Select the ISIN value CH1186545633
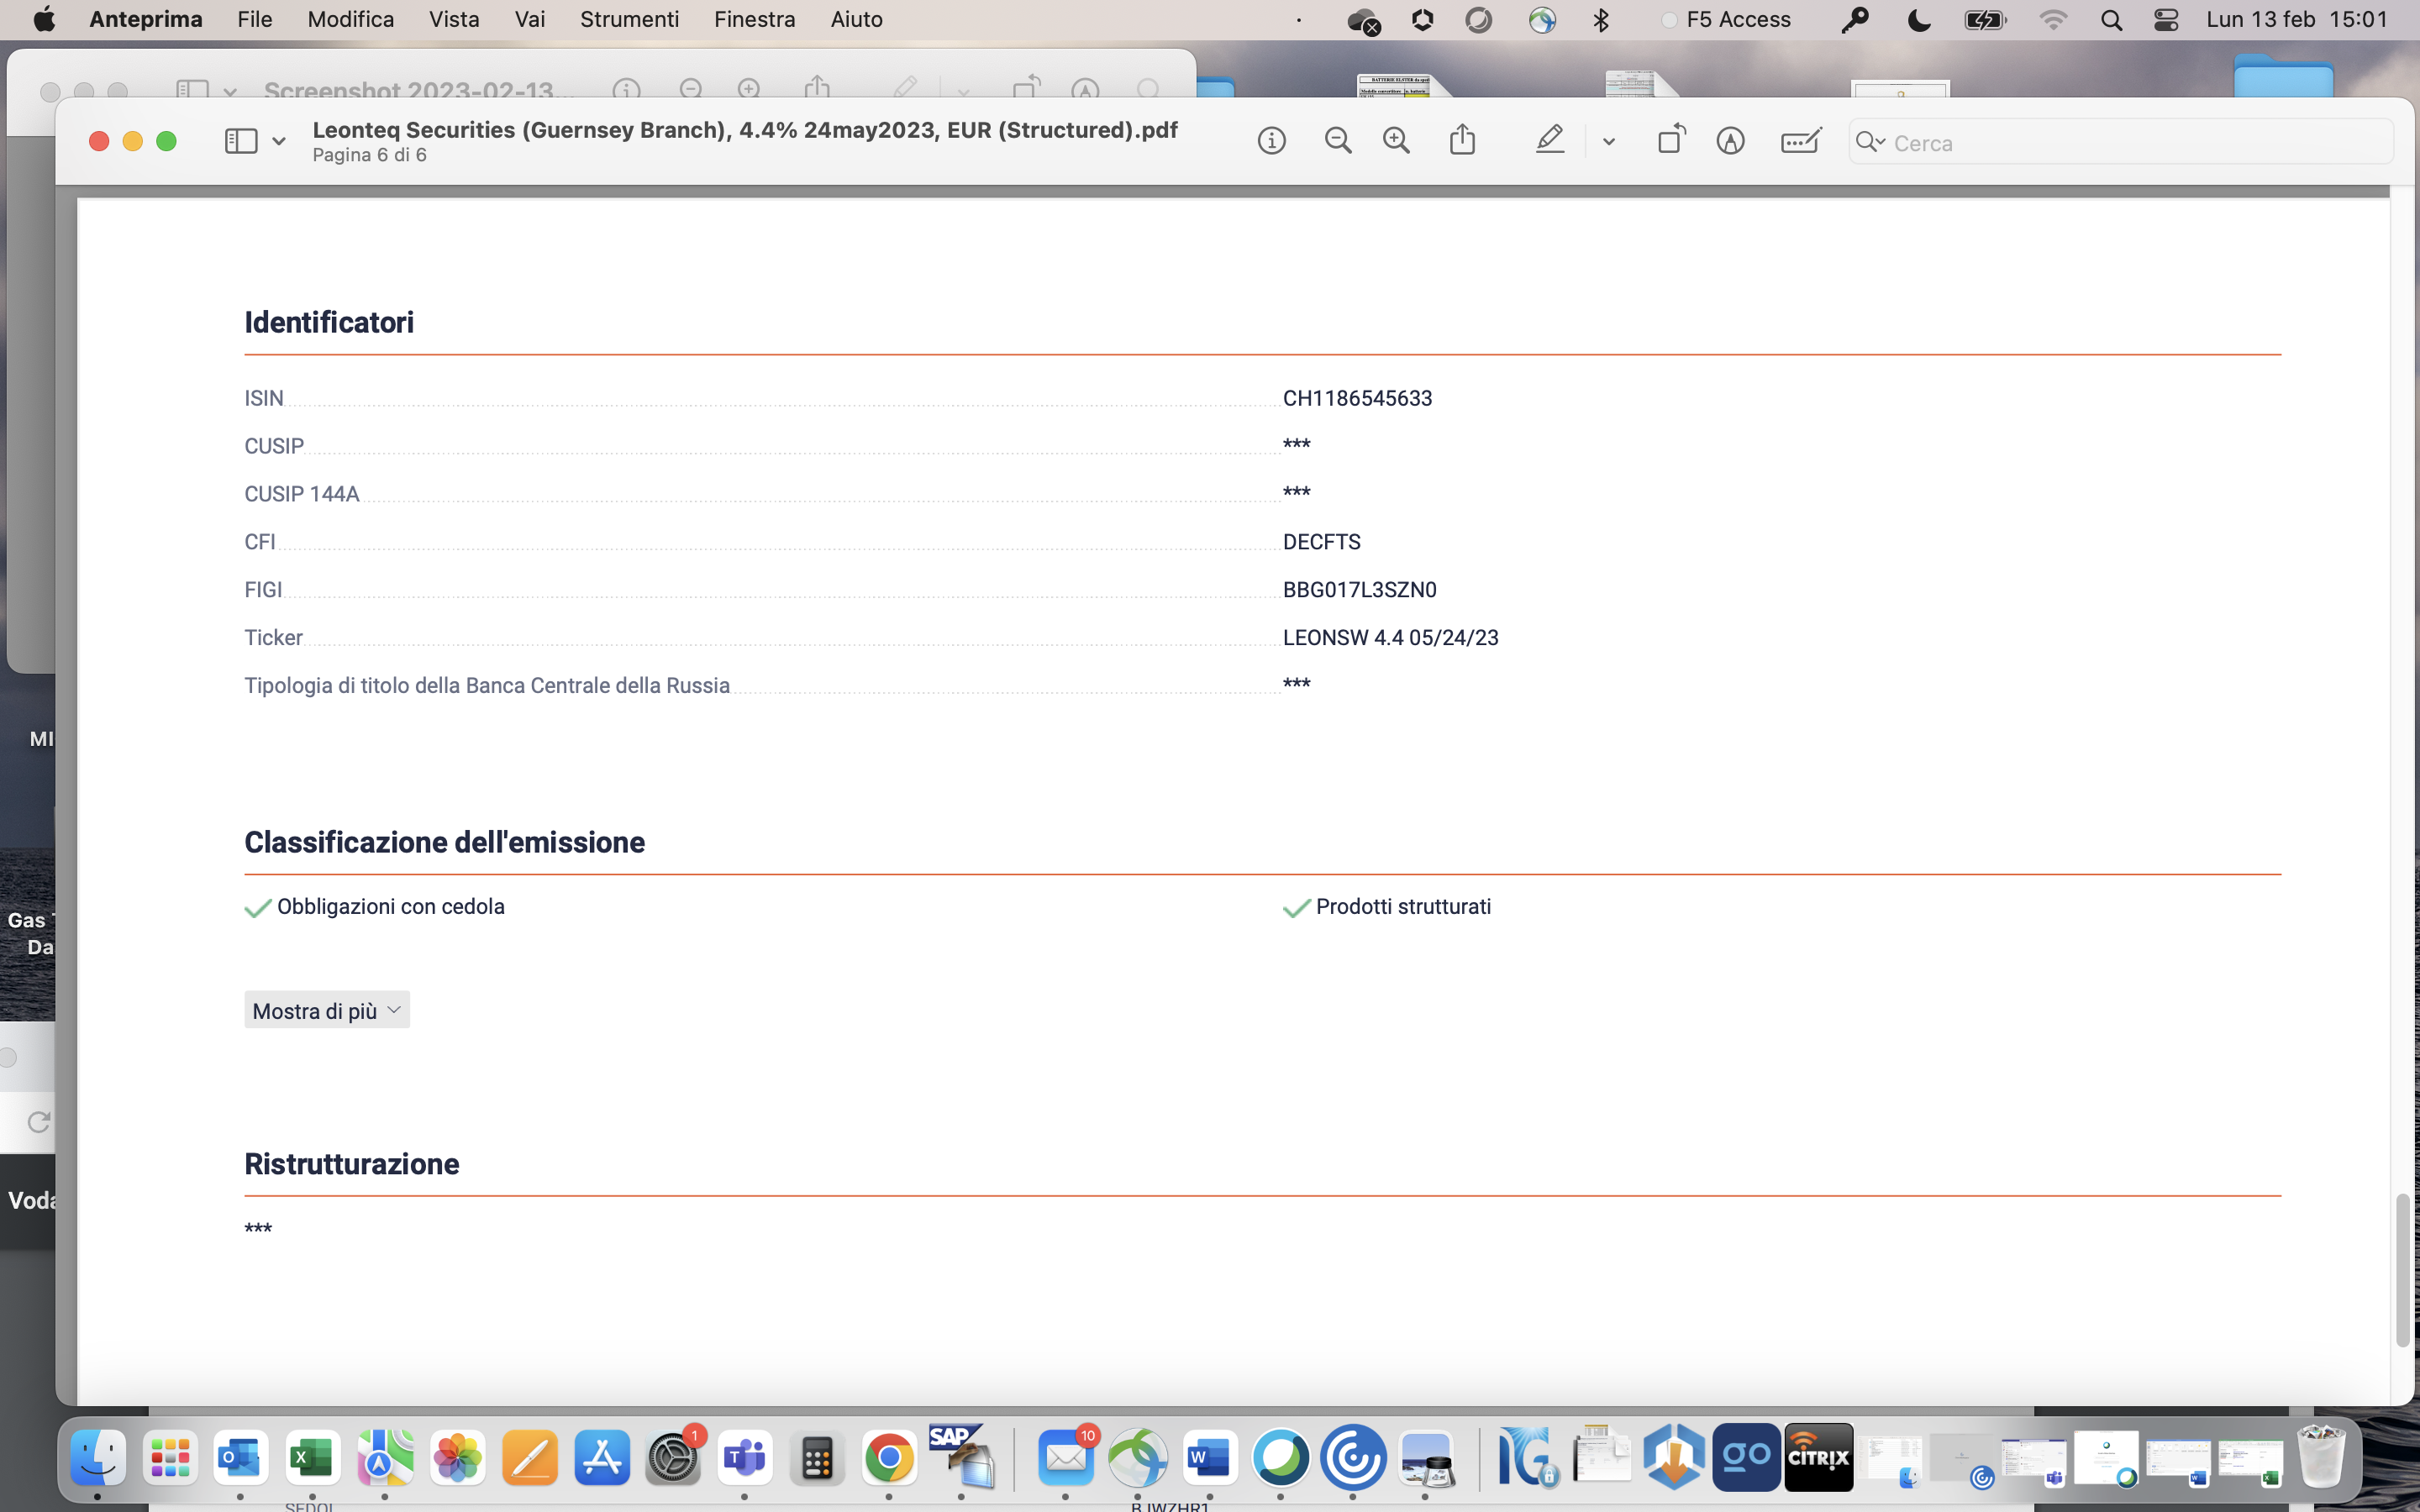The width and height of the screenshot is (2420, 1512). [x=1357, y=398]
